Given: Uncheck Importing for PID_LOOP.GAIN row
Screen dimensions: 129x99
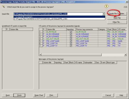Looking at the screenshot, I should click(71, 41).
